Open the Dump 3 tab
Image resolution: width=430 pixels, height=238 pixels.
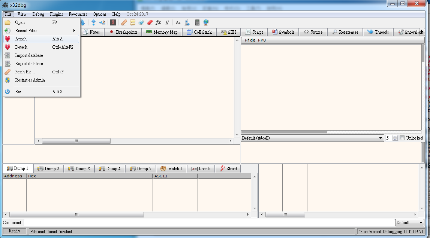[79, 169]
